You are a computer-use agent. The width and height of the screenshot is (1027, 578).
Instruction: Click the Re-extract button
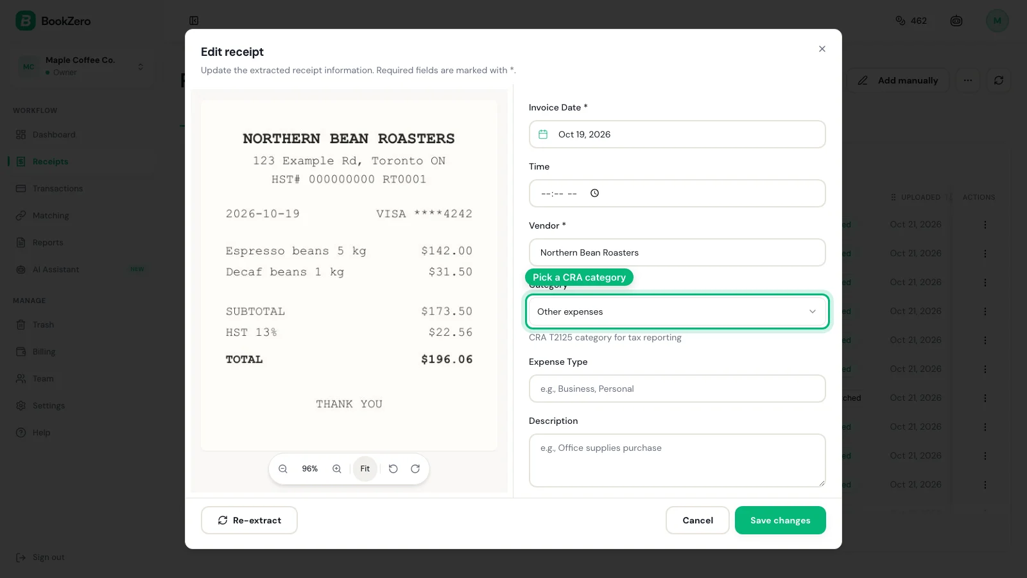pos(249,520)
